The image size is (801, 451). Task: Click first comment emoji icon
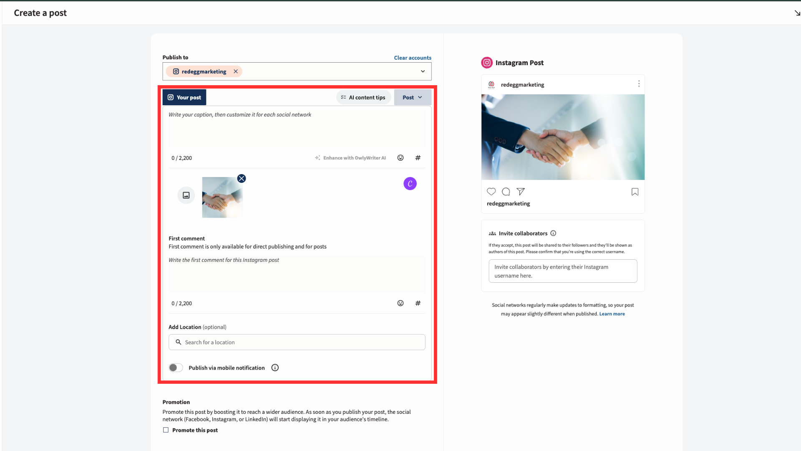400,303
